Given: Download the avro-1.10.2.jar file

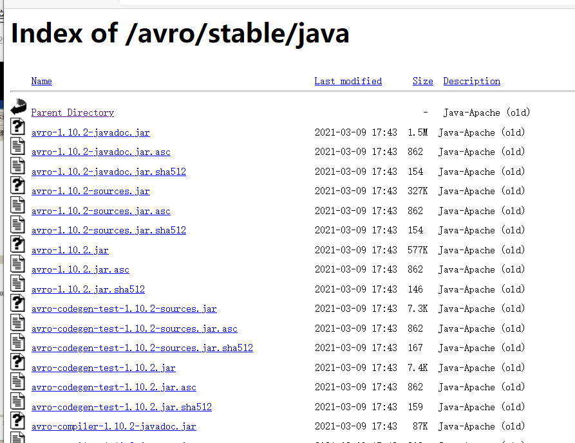Looking at the screenshot, I should tap(70, 250).
